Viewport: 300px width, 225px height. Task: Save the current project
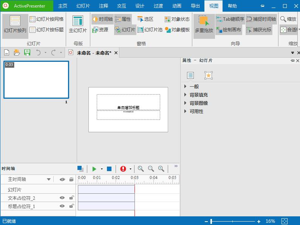coord(27,52)
